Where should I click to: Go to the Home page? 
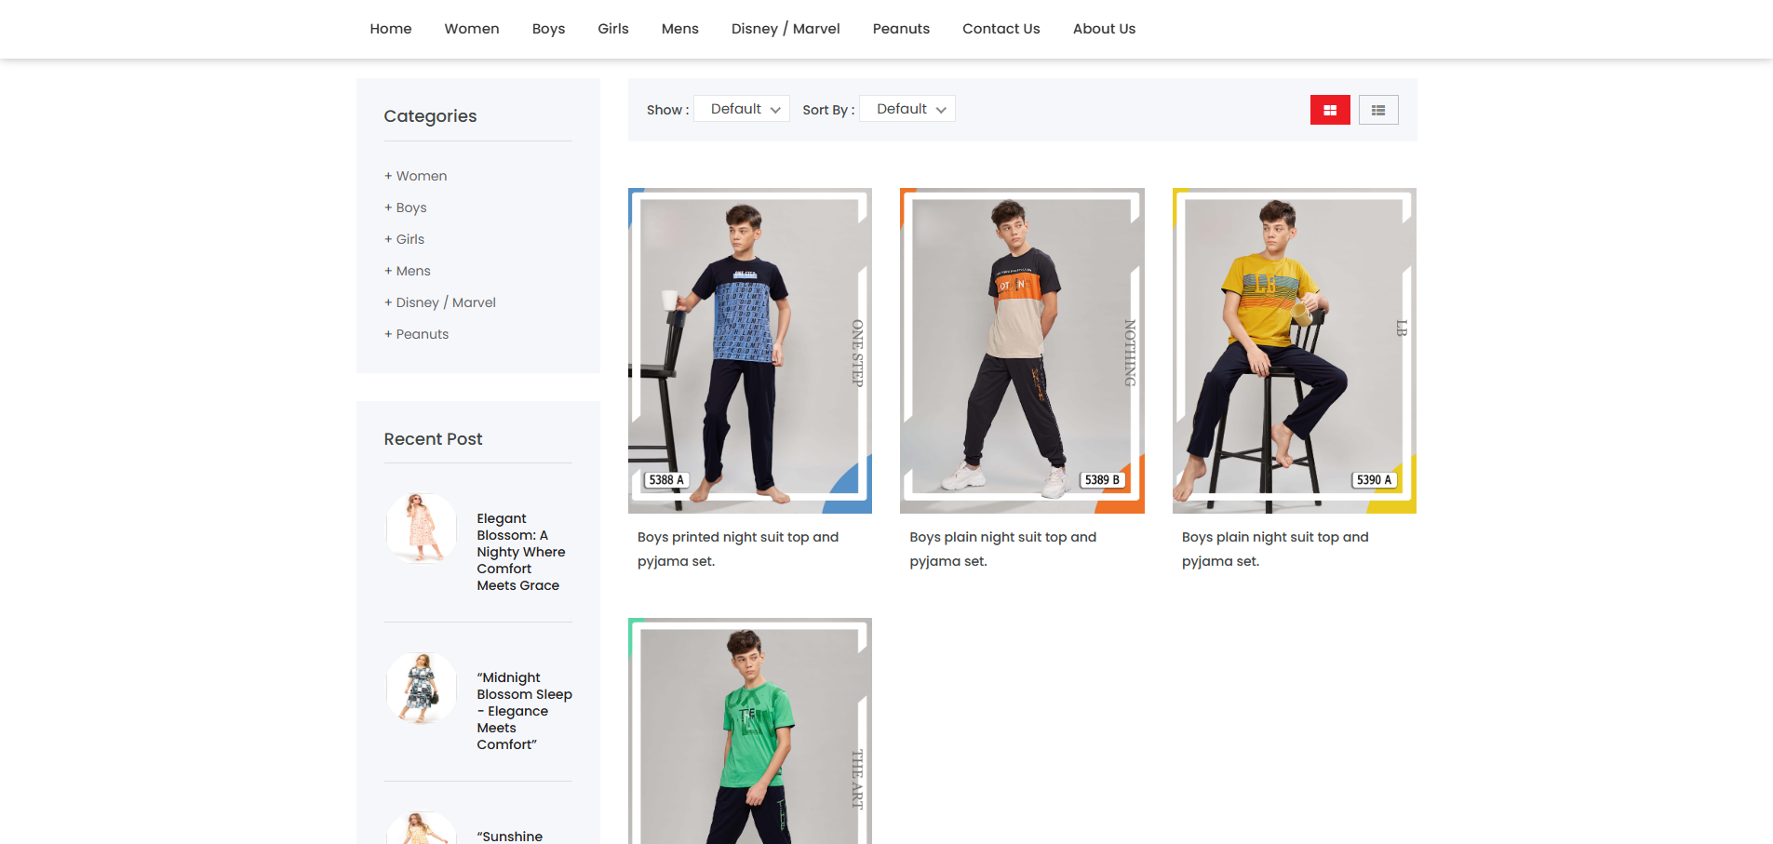click(x=390, y=28)
